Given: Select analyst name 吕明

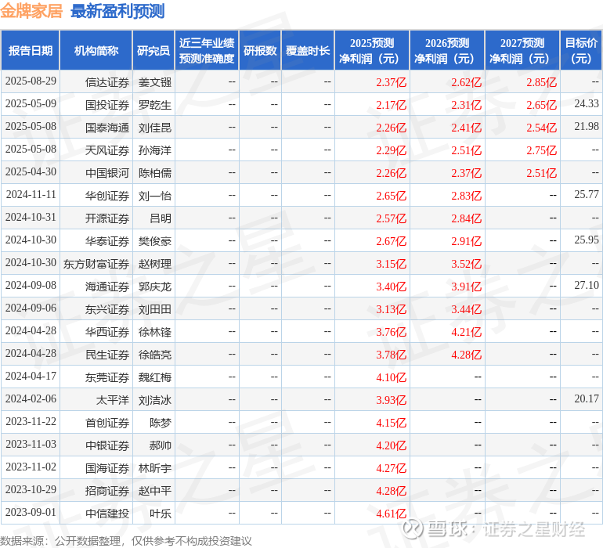Looking at the screenshot, I should 161,218.
